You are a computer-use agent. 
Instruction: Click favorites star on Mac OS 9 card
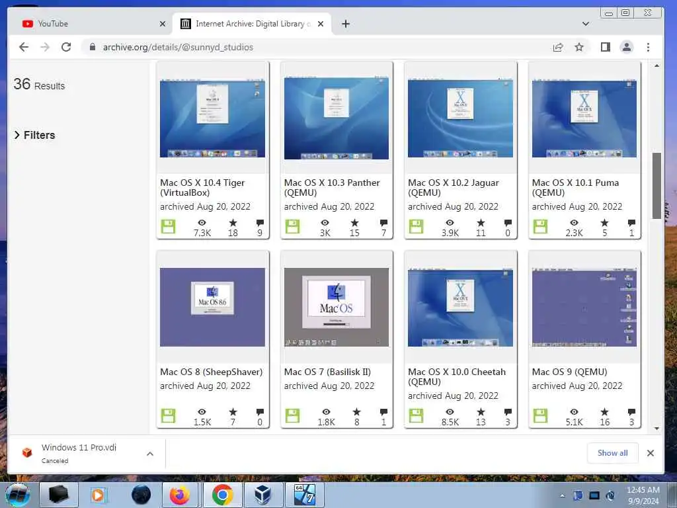click(x=604, y=412)
